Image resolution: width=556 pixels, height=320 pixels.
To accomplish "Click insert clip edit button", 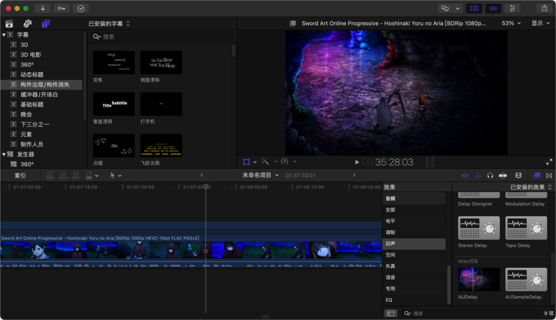I will pos(63,175).
